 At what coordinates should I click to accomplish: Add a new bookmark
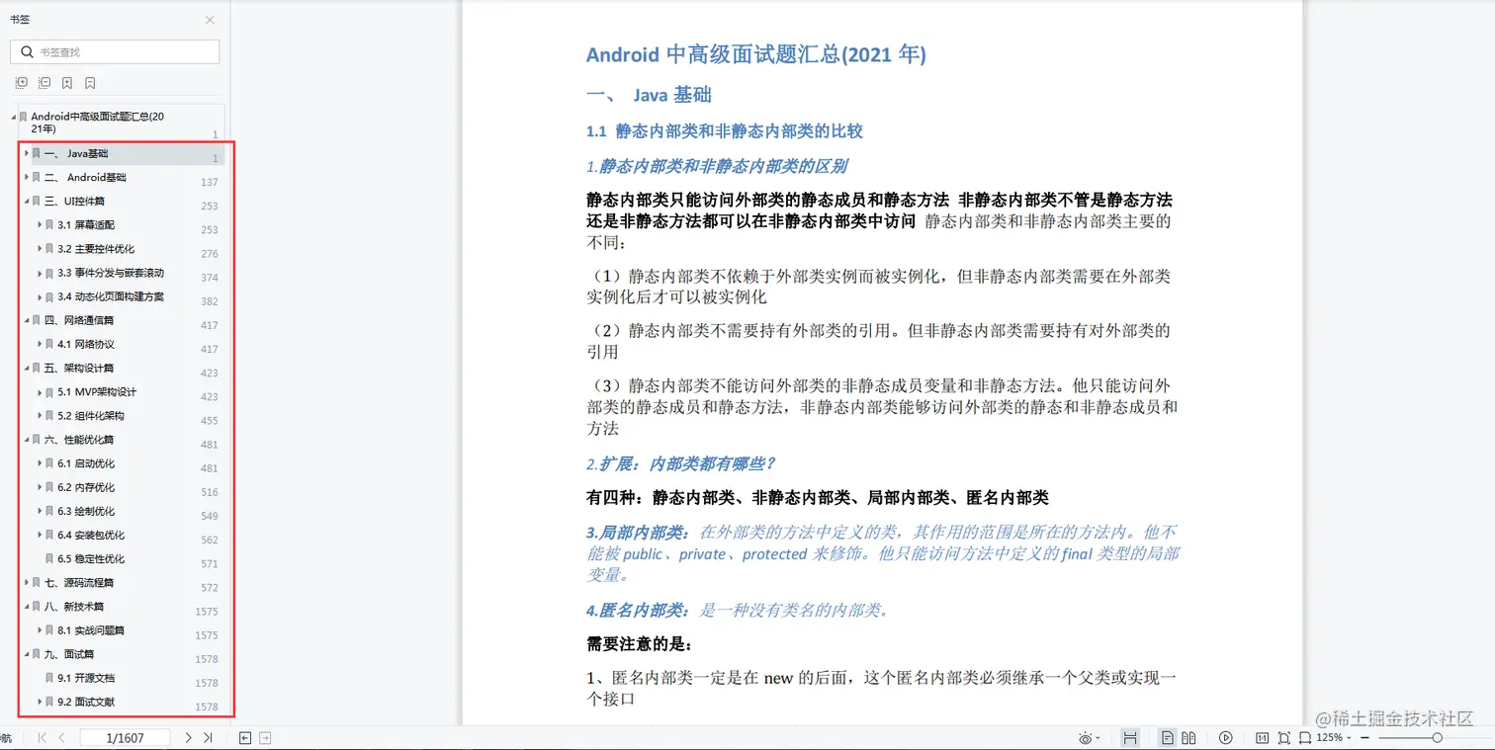pyautogui.click(x=67, y=83)
